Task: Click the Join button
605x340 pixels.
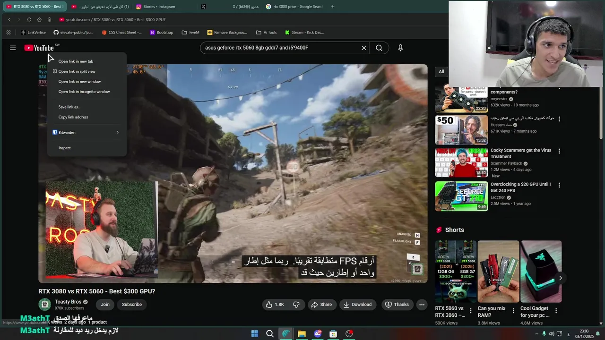Action: click(x=105, y=305)
